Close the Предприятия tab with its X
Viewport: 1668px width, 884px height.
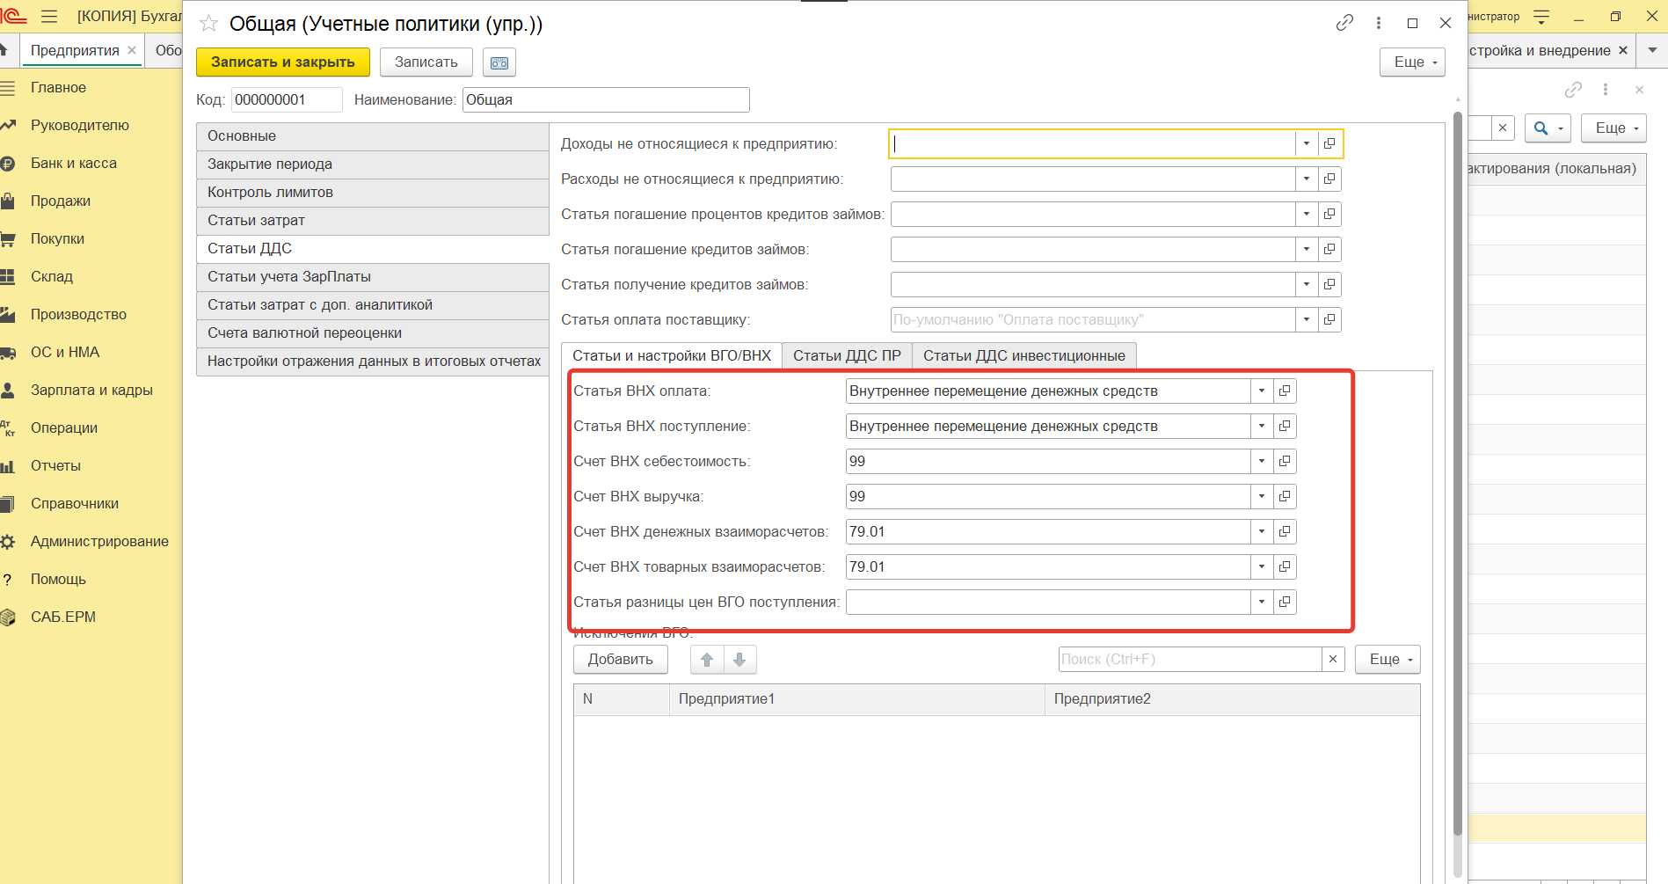[x=132, y=50]
